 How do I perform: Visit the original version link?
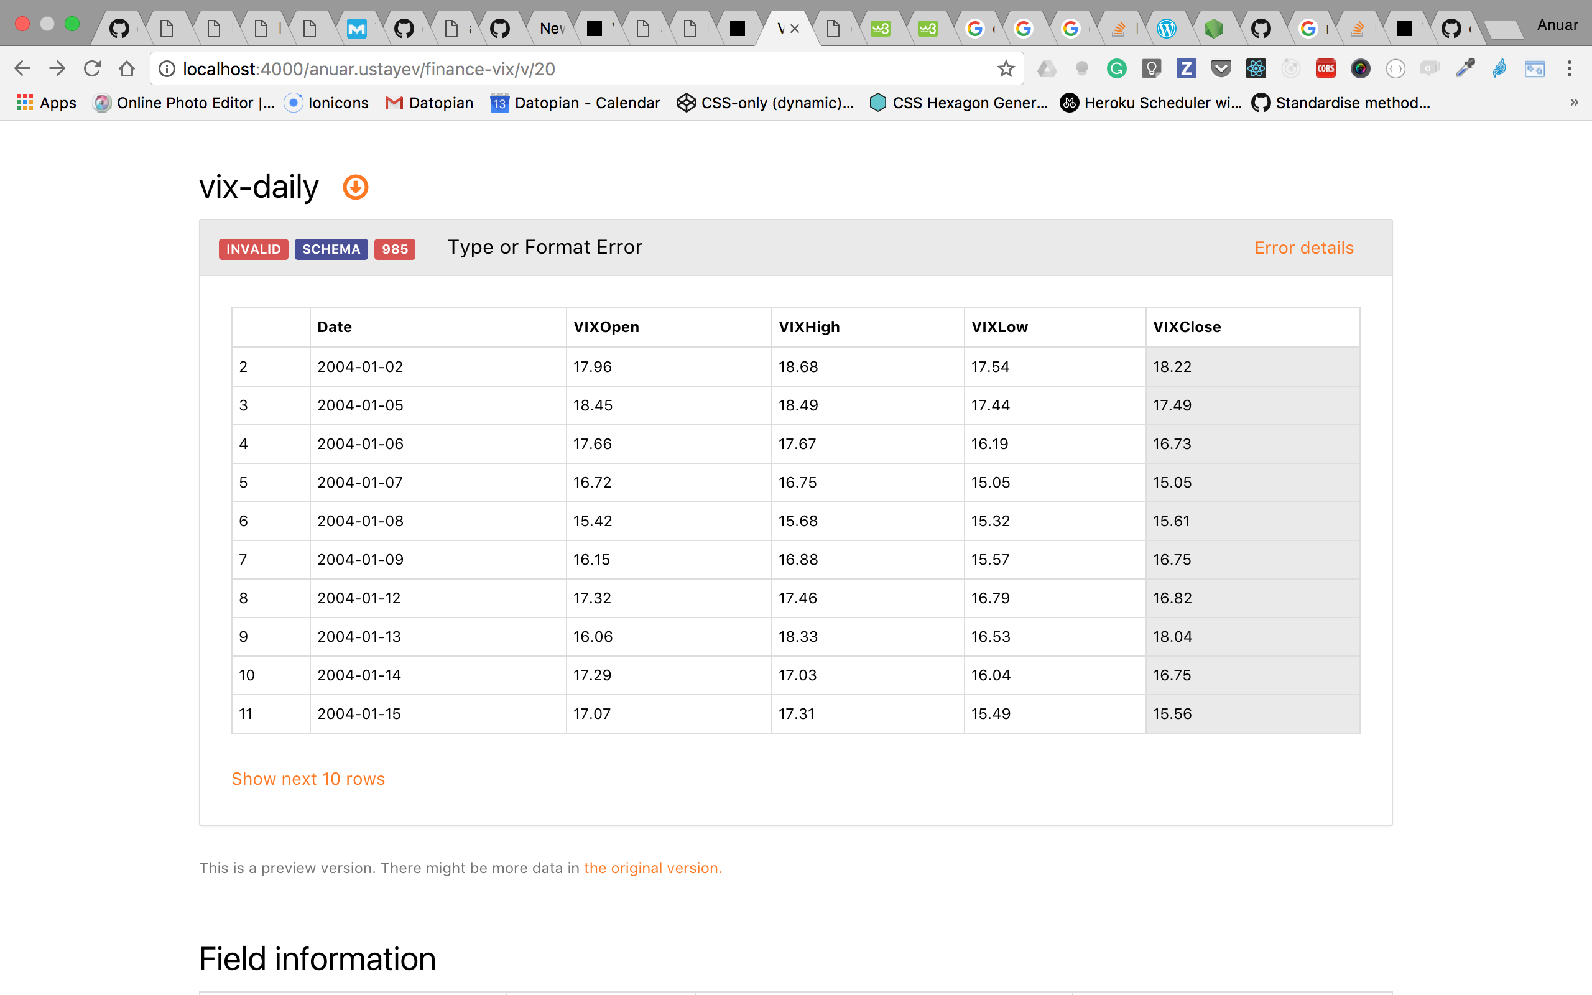pyautogui.click(x=651, y=868)
